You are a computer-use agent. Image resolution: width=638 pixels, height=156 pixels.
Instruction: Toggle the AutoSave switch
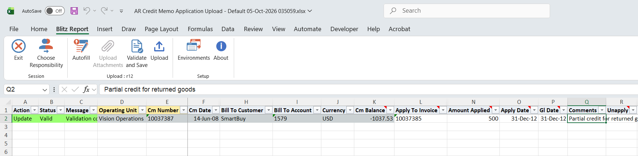(55, 11)
